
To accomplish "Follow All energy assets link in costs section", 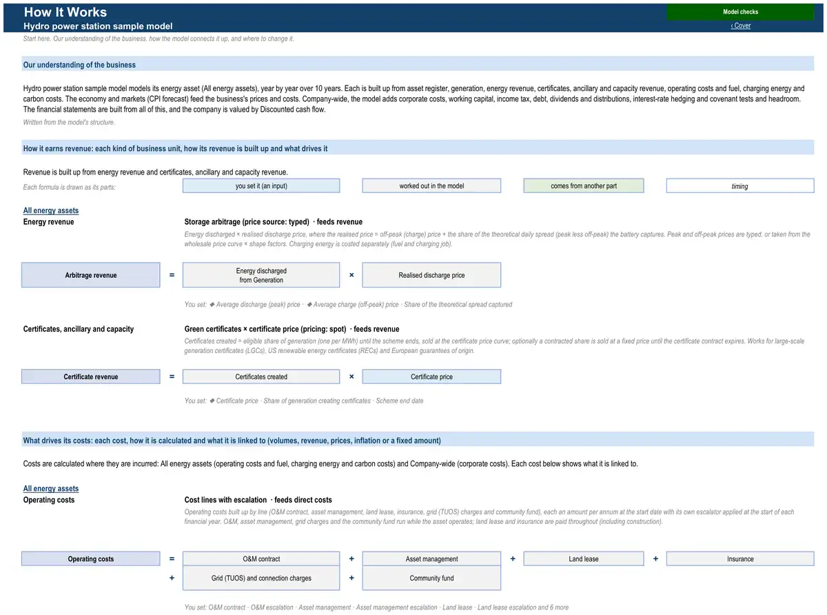I will pos(51,489).
